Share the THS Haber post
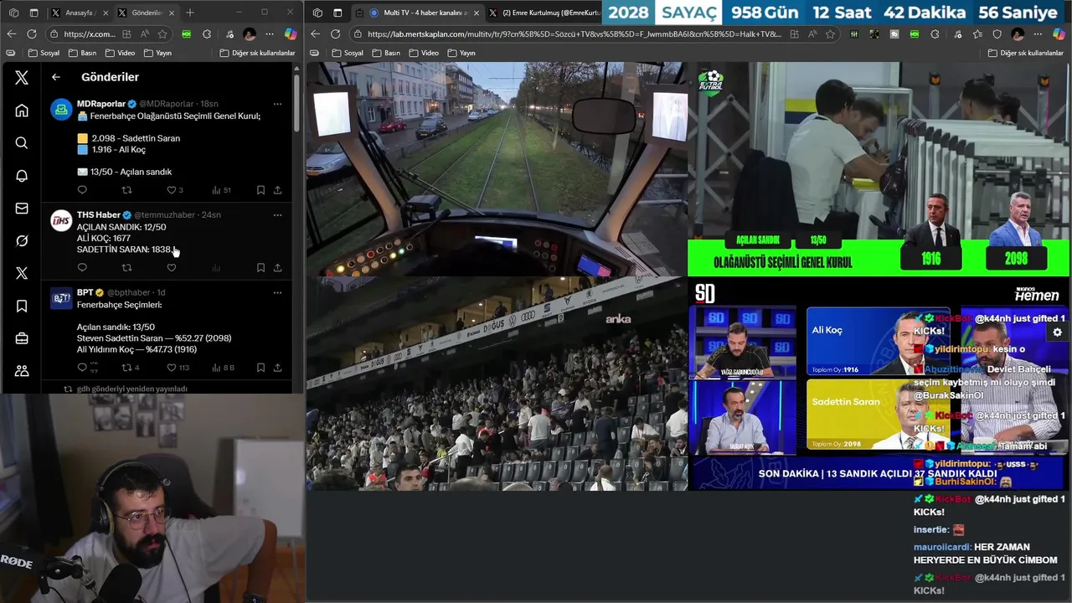The width and height of the screenshot is (1072, 603). pos(277,268)
